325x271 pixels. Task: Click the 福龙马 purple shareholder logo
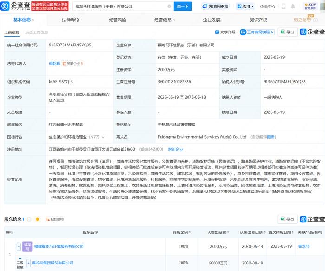click(27, 246)
